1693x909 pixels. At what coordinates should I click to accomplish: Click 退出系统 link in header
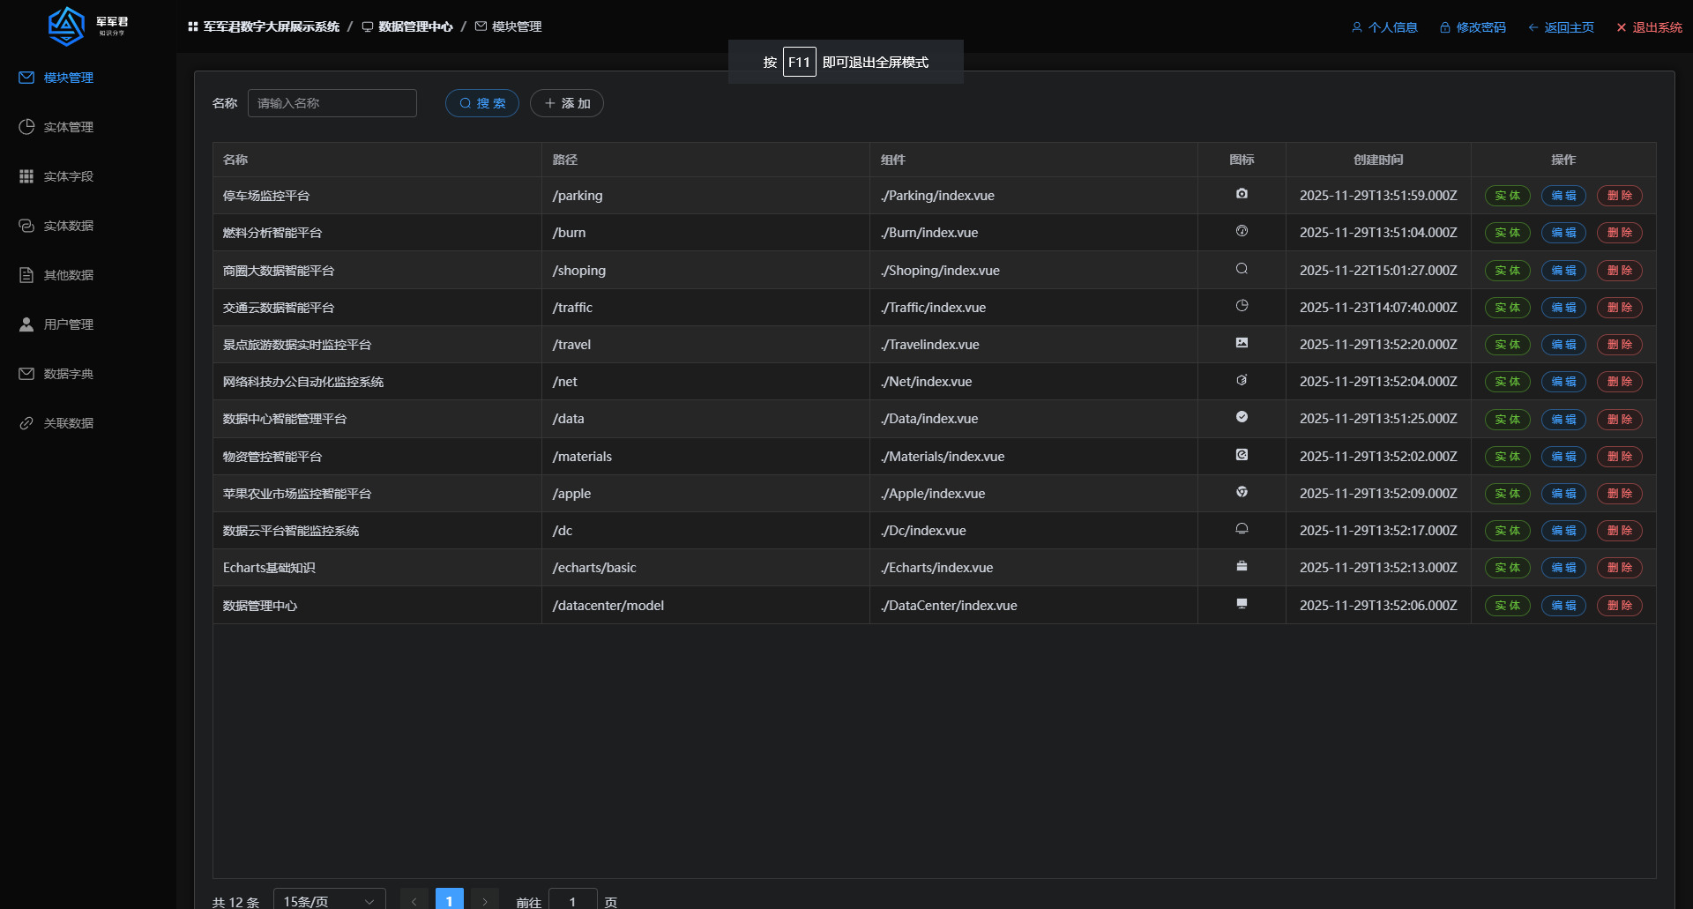(x=1649, y=27)
